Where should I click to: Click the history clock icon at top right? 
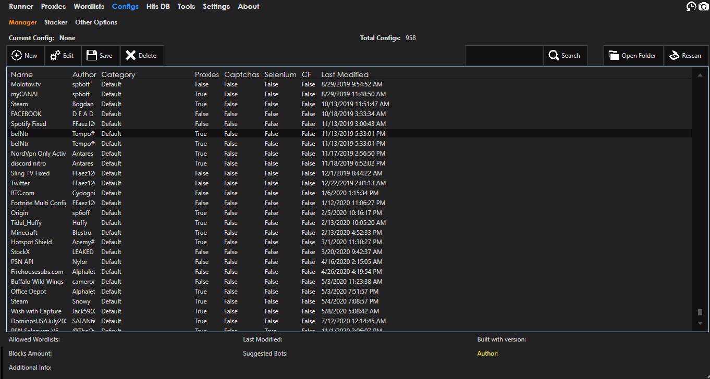click(x=691, y=6)
